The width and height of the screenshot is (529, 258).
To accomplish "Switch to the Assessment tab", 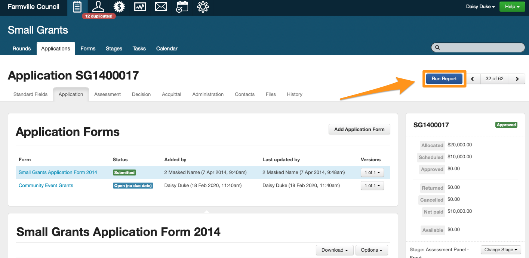I will point(107,94).
